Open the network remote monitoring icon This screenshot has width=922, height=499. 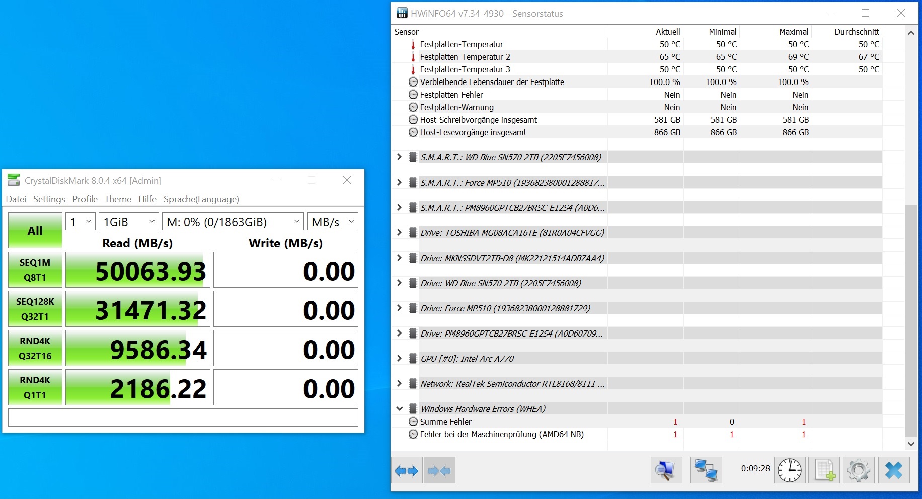tap(706, 470)
